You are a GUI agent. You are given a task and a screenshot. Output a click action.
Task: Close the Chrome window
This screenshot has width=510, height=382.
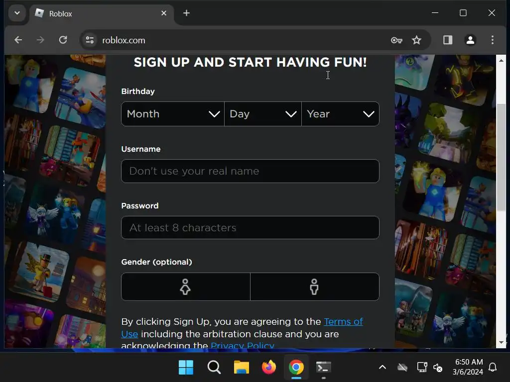(x=492, y=13)
